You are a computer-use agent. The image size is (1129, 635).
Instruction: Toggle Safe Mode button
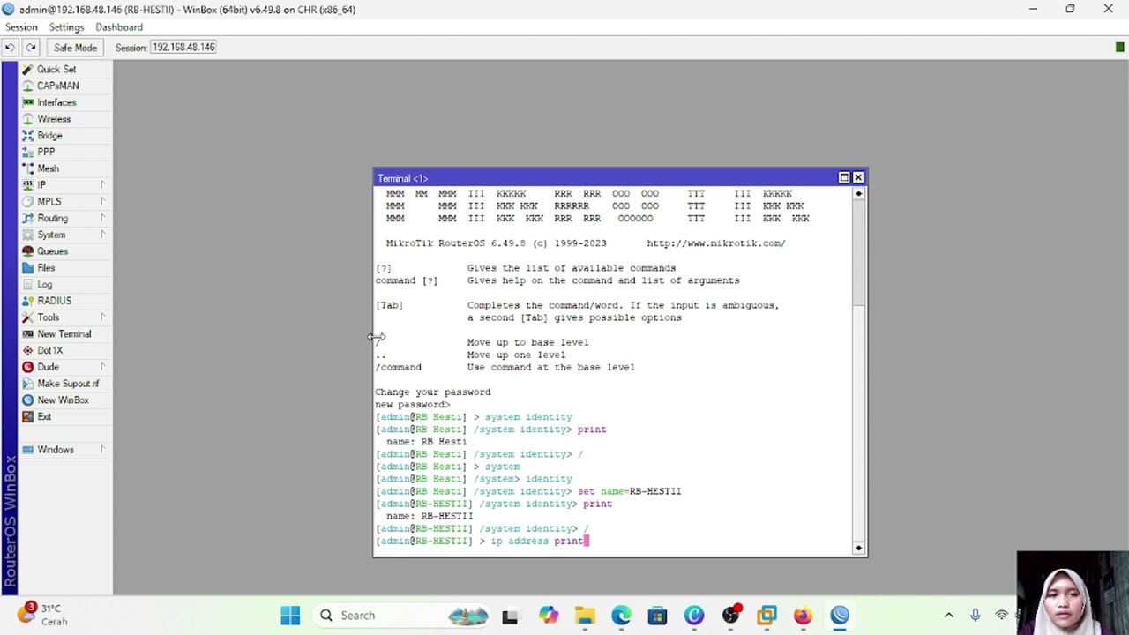tap(75, 47)
